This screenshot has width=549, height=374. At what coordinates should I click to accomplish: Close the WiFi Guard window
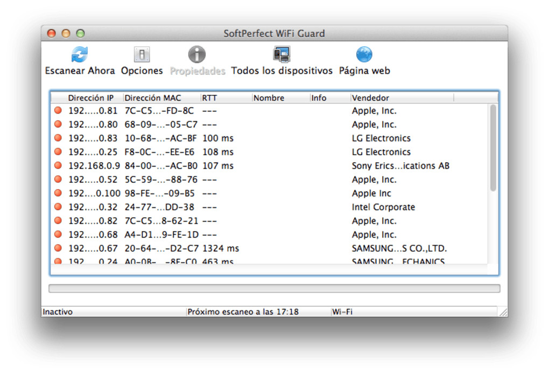tap(52, 33)
